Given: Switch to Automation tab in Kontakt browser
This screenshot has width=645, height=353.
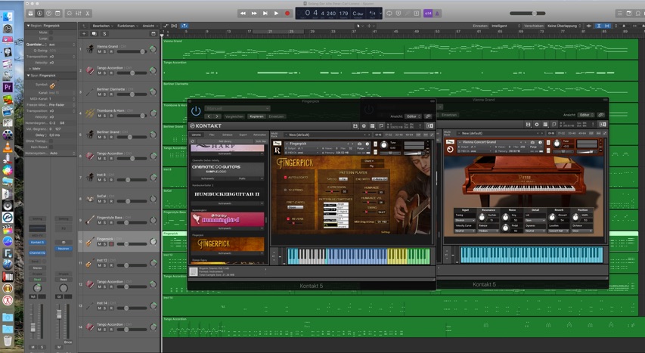Looking at the screenshot, I should [x=259, y=135].
